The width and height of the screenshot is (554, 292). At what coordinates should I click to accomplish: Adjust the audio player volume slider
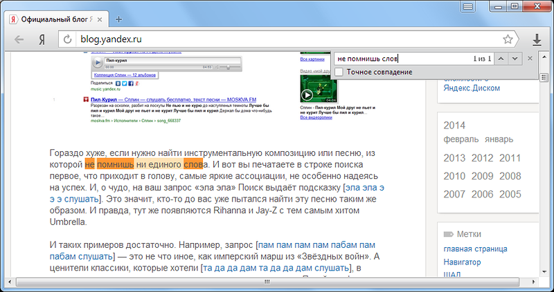point(229,67)
